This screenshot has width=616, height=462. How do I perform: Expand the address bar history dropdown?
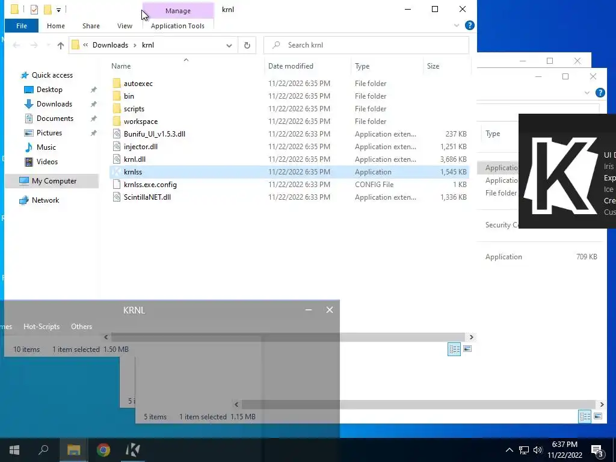click(229, 45)
